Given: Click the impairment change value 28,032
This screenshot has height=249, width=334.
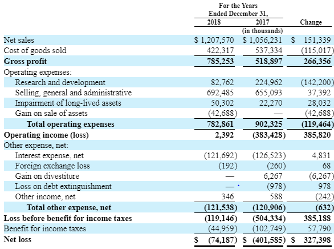Looking at the screenshot, I should [319, 103].
